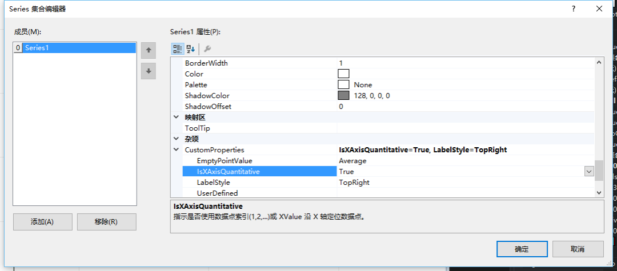Click the ToolTip value field

[x=463, y=128]
